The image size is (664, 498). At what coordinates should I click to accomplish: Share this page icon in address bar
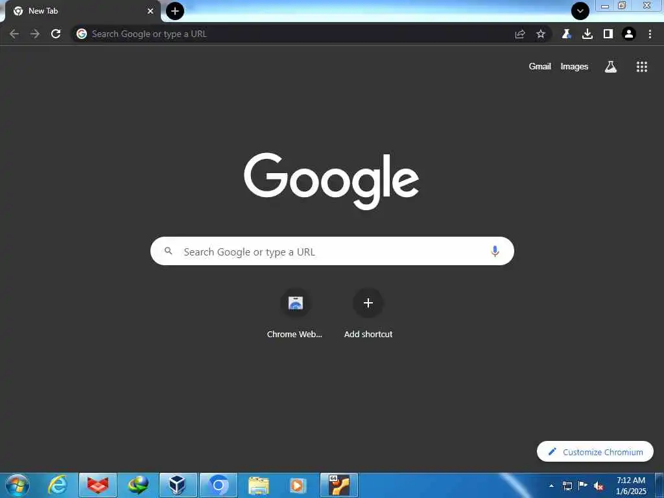coord(520,34)
